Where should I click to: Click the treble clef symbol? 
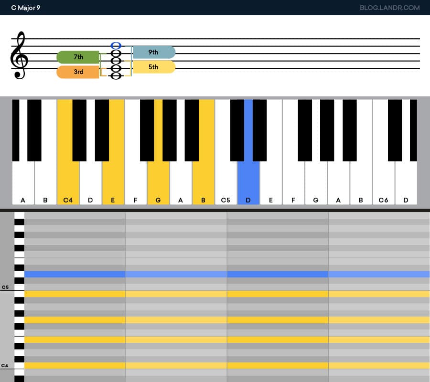click(x=19, y=57)
